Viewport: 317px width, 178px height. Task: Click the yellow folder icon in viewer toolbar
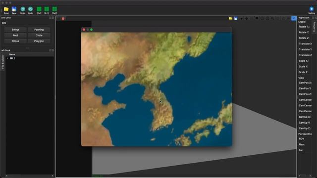230,18
